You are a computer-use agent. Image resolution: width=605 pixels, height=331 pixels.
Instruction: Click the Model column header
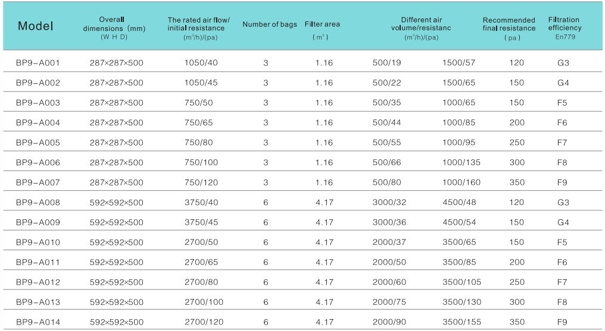[x=35, y=26]
